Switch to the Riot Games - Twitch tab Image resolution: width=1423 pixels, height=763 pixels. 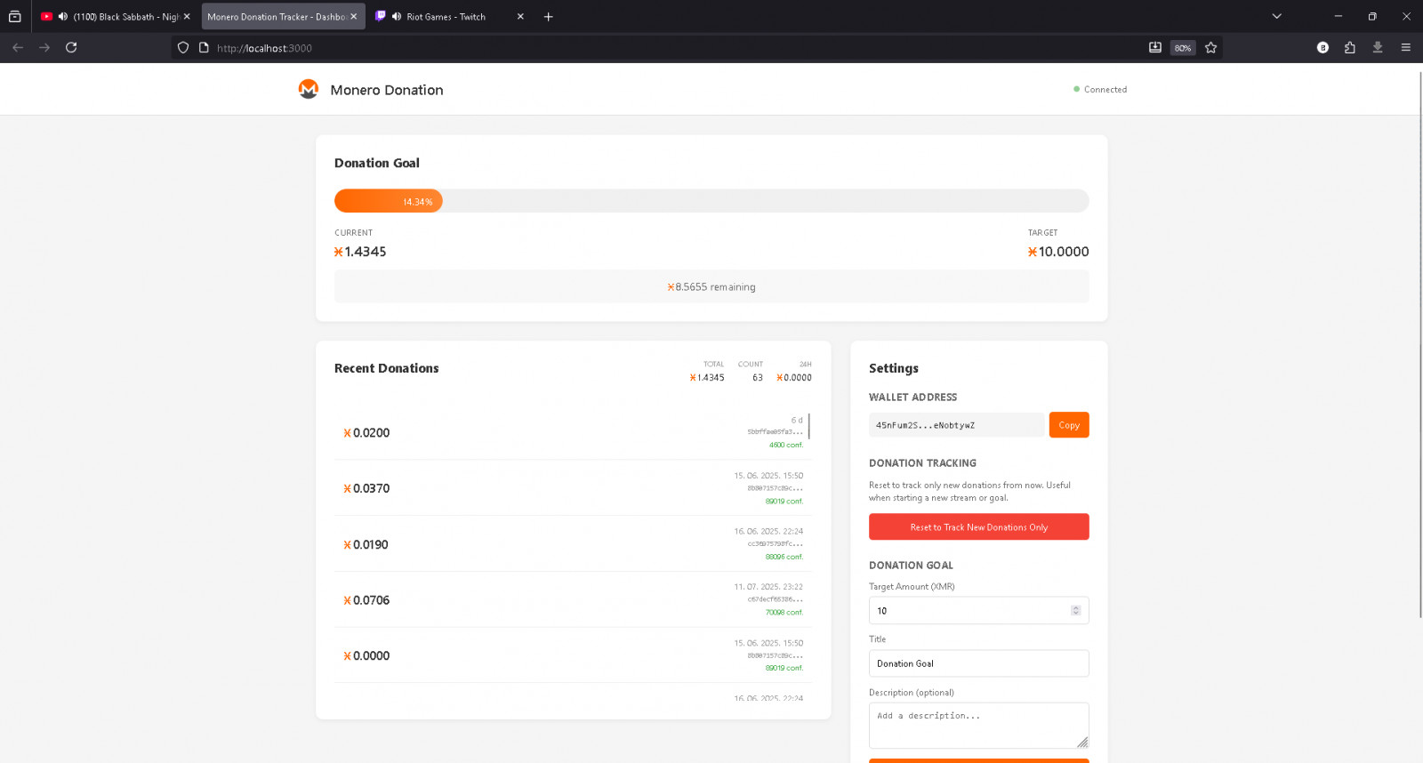point(446,17)
